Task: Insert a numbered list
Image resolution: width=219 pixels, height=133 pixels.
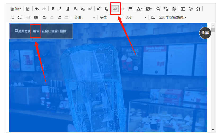Action: point(12,17)
